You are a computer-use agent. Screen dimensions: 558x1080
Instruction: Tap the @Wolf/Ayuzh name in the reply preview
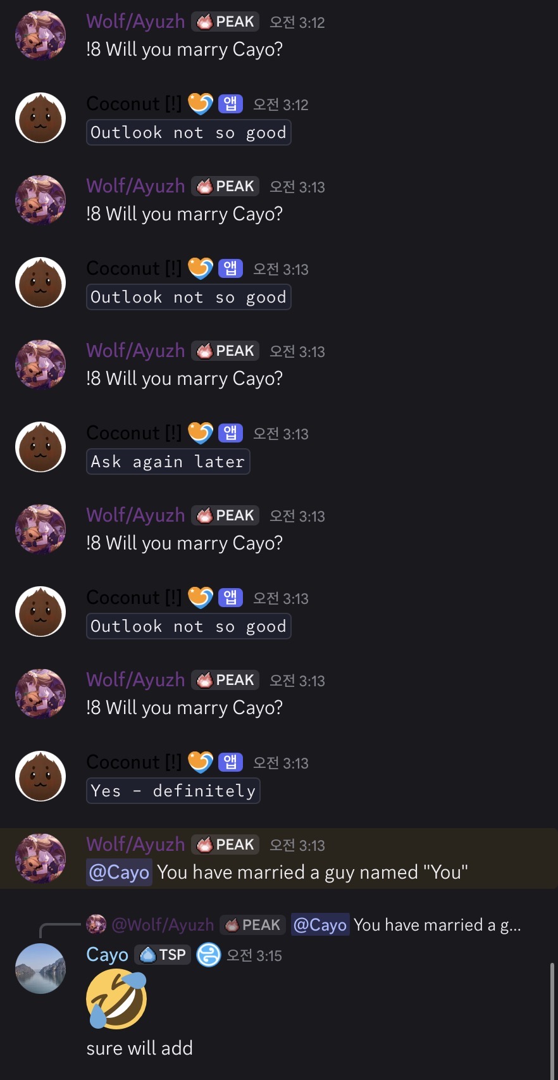tap(163, 925)
